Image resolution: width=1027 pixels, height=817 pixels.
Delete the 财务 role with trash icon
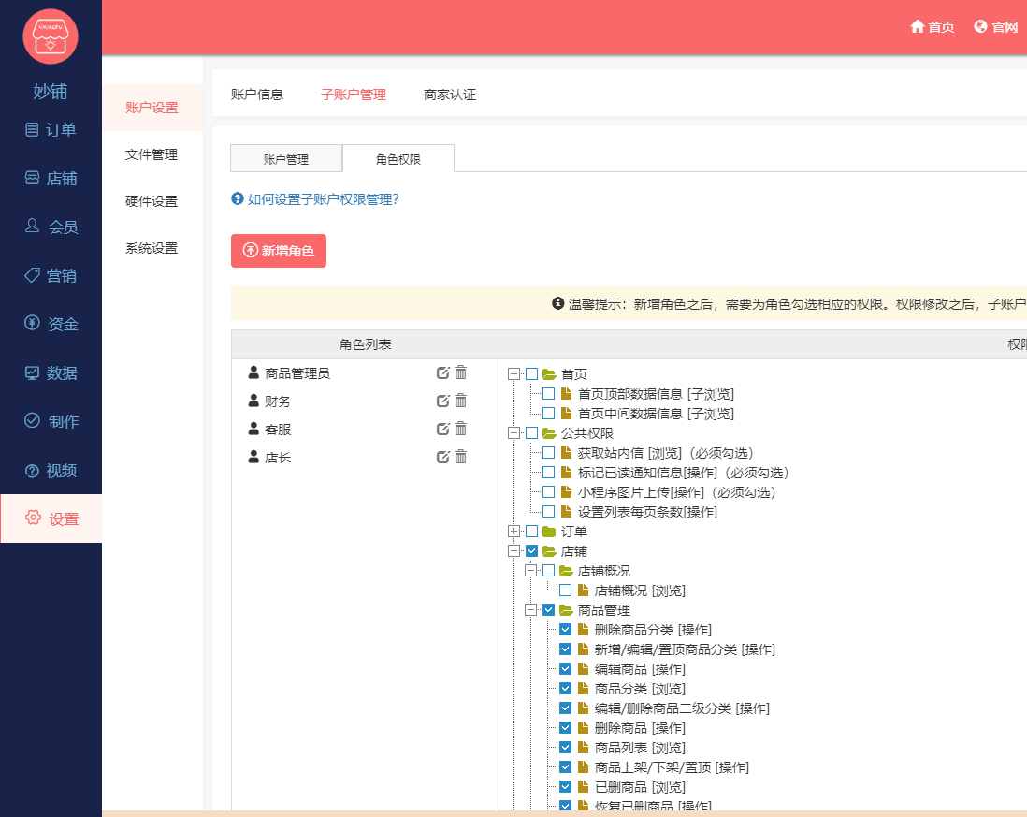pyautogui.click(x=461, y=401)
